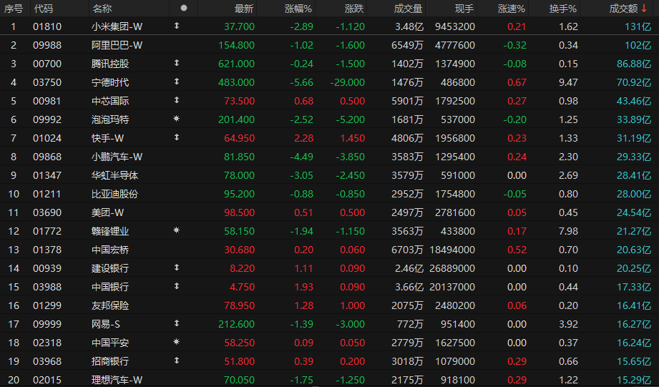Click current lots value 26889000
The image size is (659, 387).
452,268
